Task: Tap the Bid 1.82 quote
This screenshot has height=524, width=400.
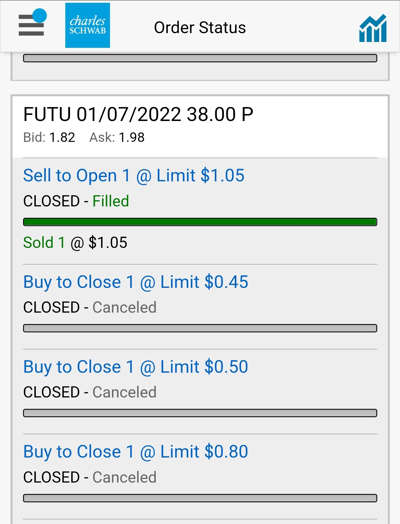Action: tap(49, 137)
